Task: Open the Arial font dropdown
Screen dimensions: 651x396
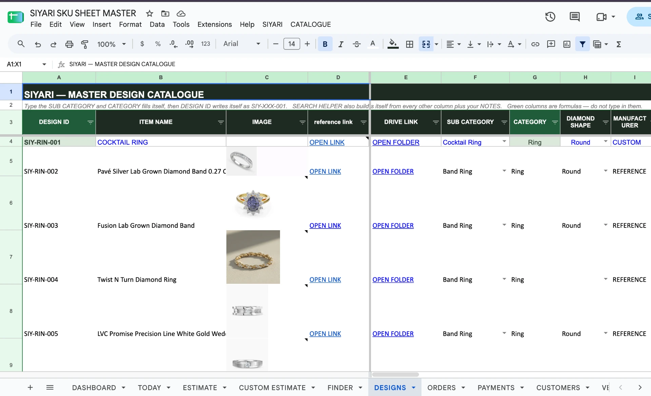Action: point(242,44)
